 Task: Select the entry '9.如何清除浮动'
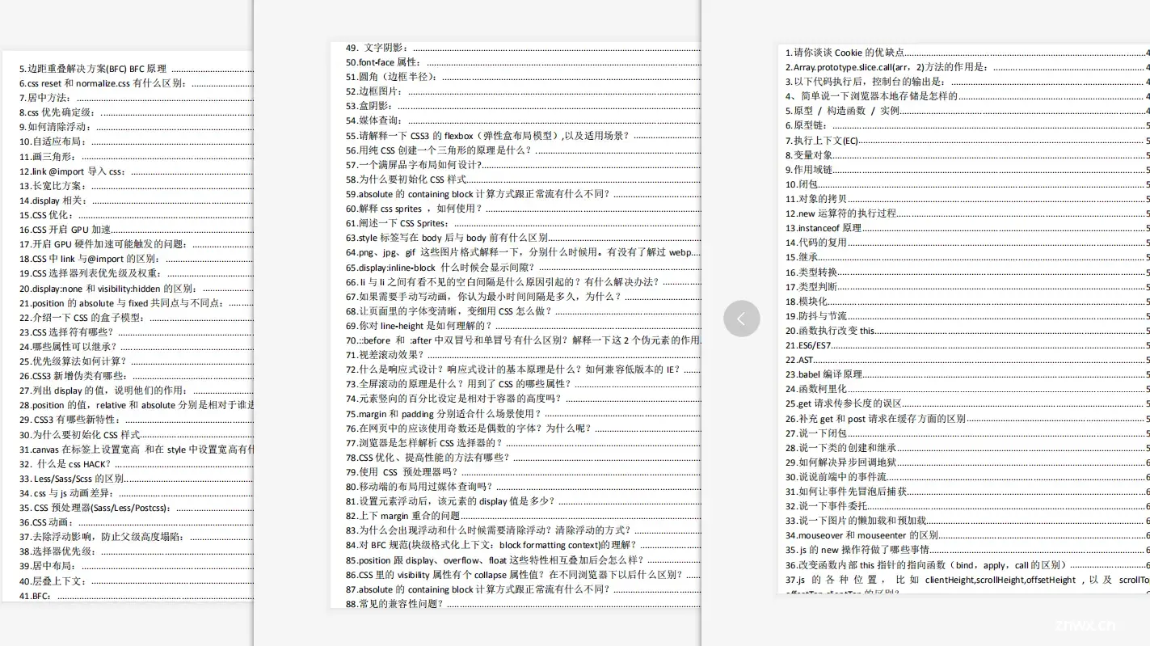click(136, 127)
